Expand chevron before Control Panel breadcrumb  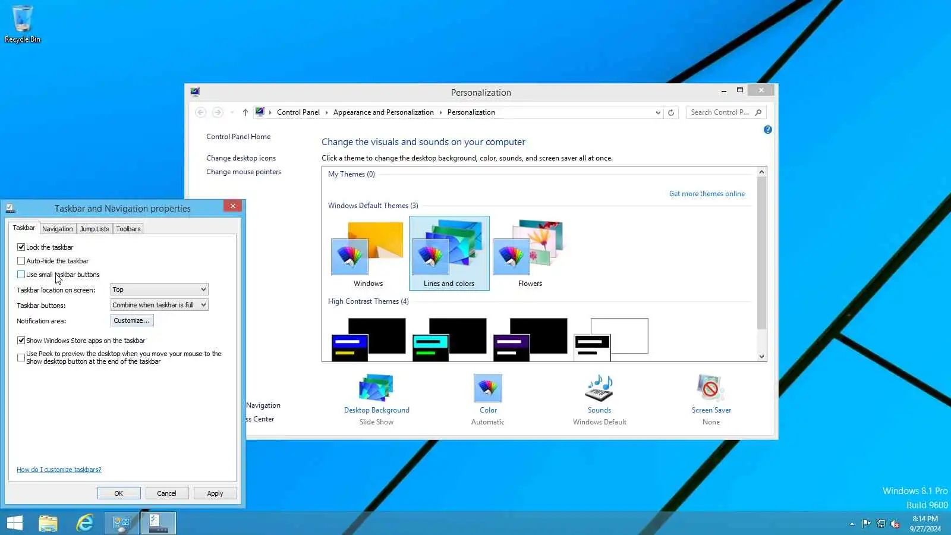[x=270, y=112]
